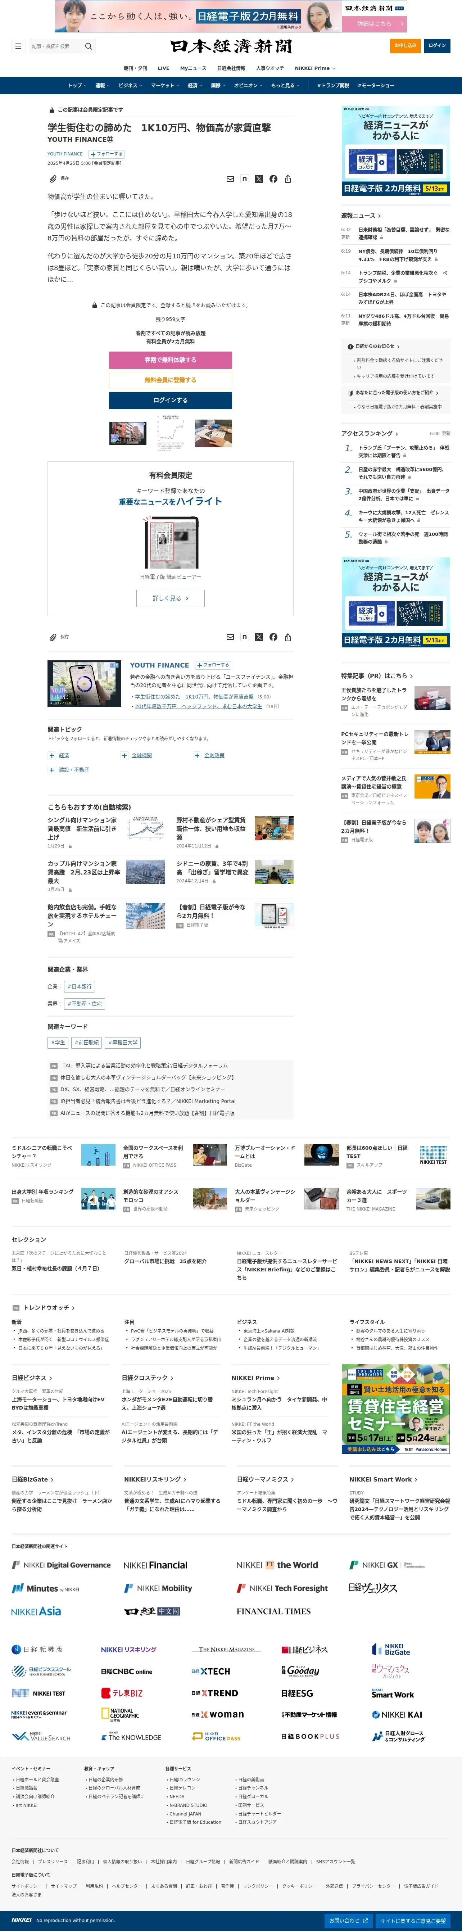Click the header ログイン button
Viewport: 462px width, 1931px height.
click(437, 46)
